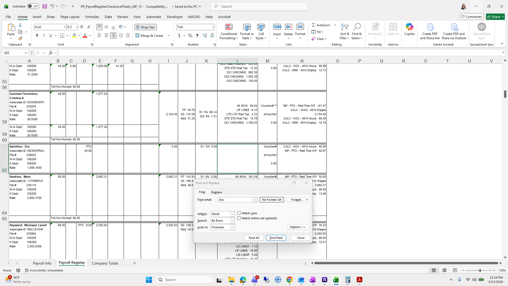
Task: Click the Percent Style icon
Action: (190, 35)
